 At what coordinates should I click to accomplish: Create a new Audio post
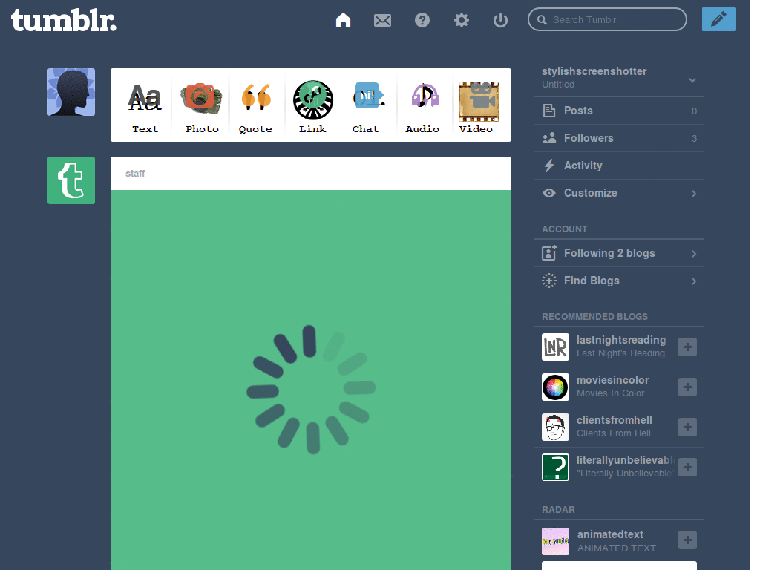point(422,107)
